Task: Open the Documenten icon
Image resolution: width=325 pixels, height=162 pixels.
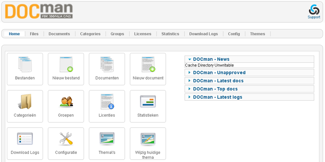Action: coord(107,64)
